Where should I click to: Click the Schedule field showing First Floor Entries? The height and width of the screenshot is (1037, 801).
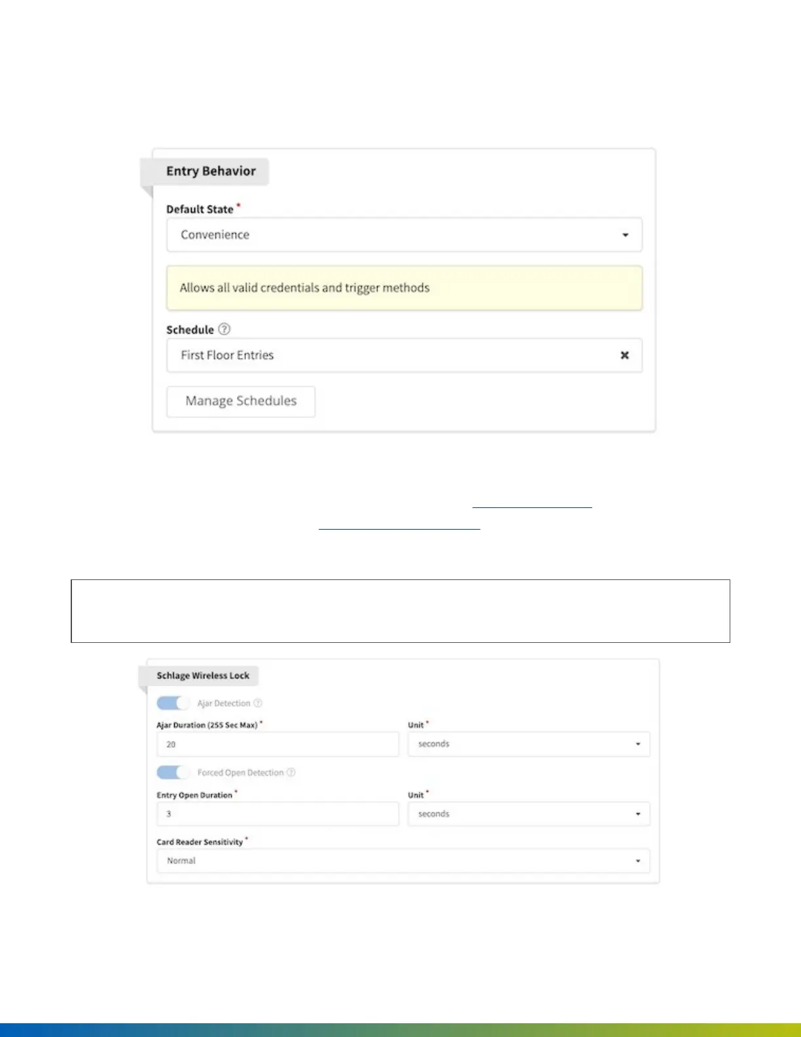pyautogui.click(x=393, y=355)
